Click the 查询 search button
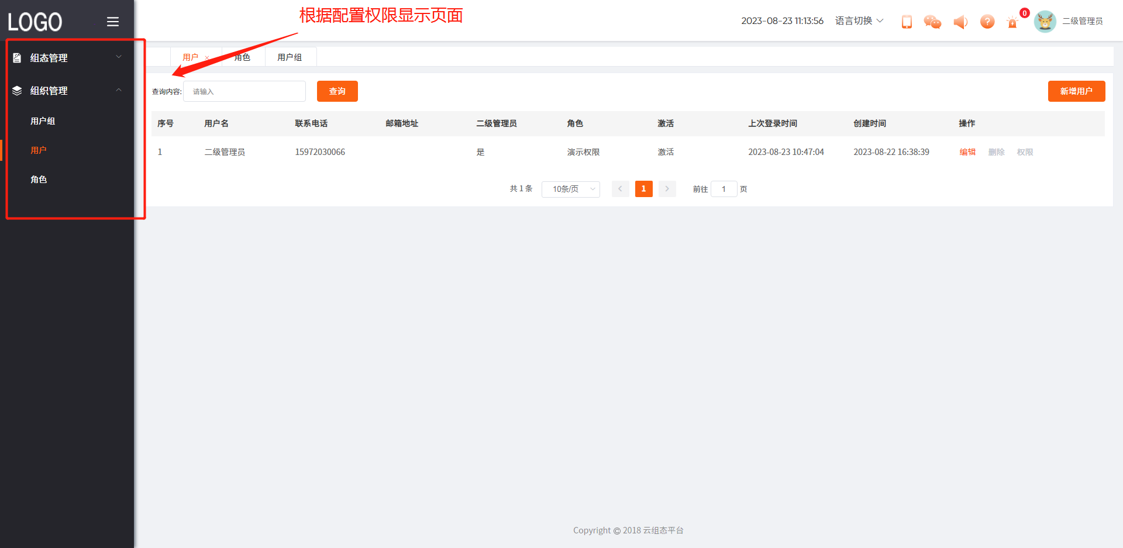The image size is (1123, 548). [x=337, y=91]
